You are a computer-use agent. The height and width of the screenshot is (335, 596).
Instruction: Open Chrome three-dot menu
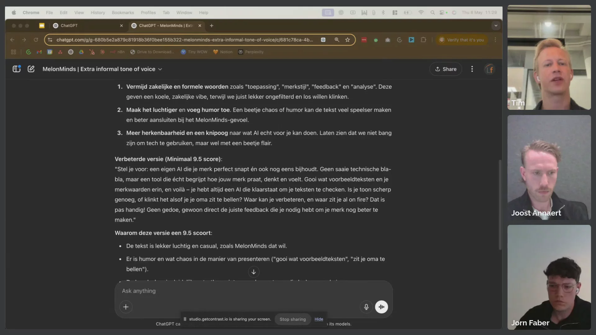pyautogui.click(x=495, y=40)
